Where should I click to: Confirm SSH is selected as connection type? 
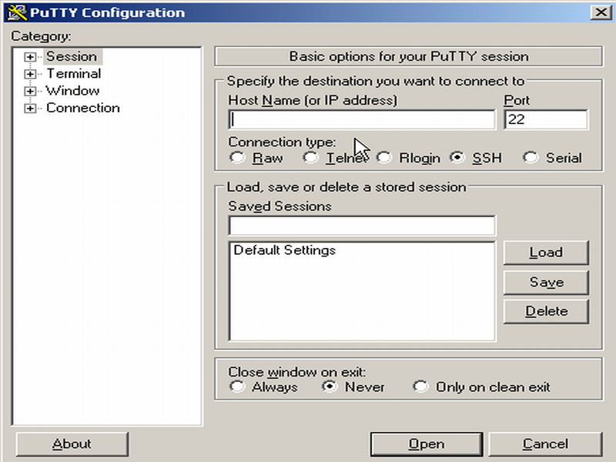point(457,157)
